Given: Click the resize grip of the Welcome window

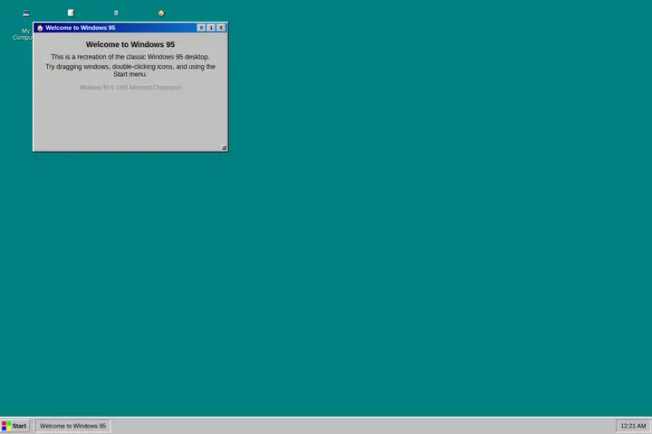Looking at the screenshot, I should 224,147.
